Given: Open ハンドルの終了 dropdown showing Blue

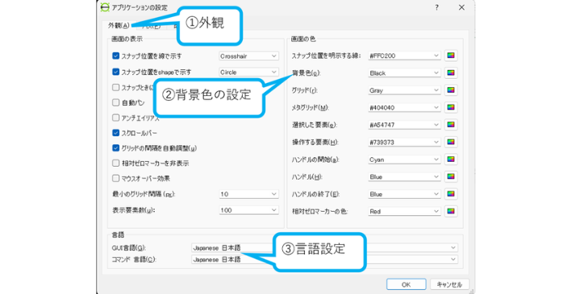Looking at the screenshot, I should [x=404, y=194].
